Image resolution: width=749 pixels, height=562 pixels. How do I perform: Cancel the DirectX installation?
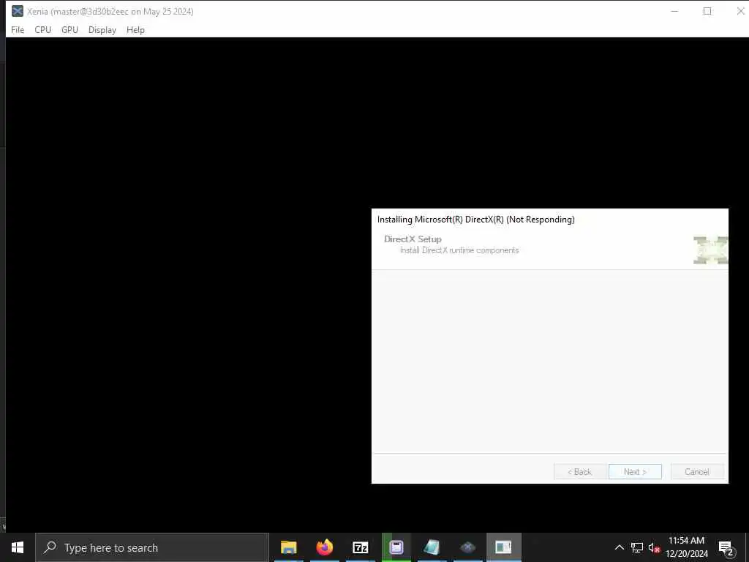[x=697, y=472]
